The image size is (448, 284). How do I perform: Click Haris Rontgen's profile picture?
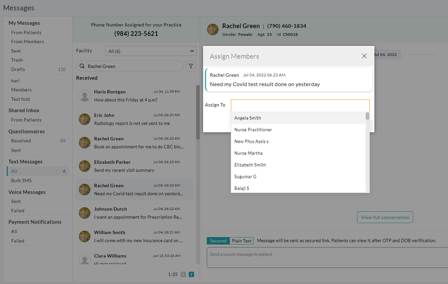click(x=84, y=95)
